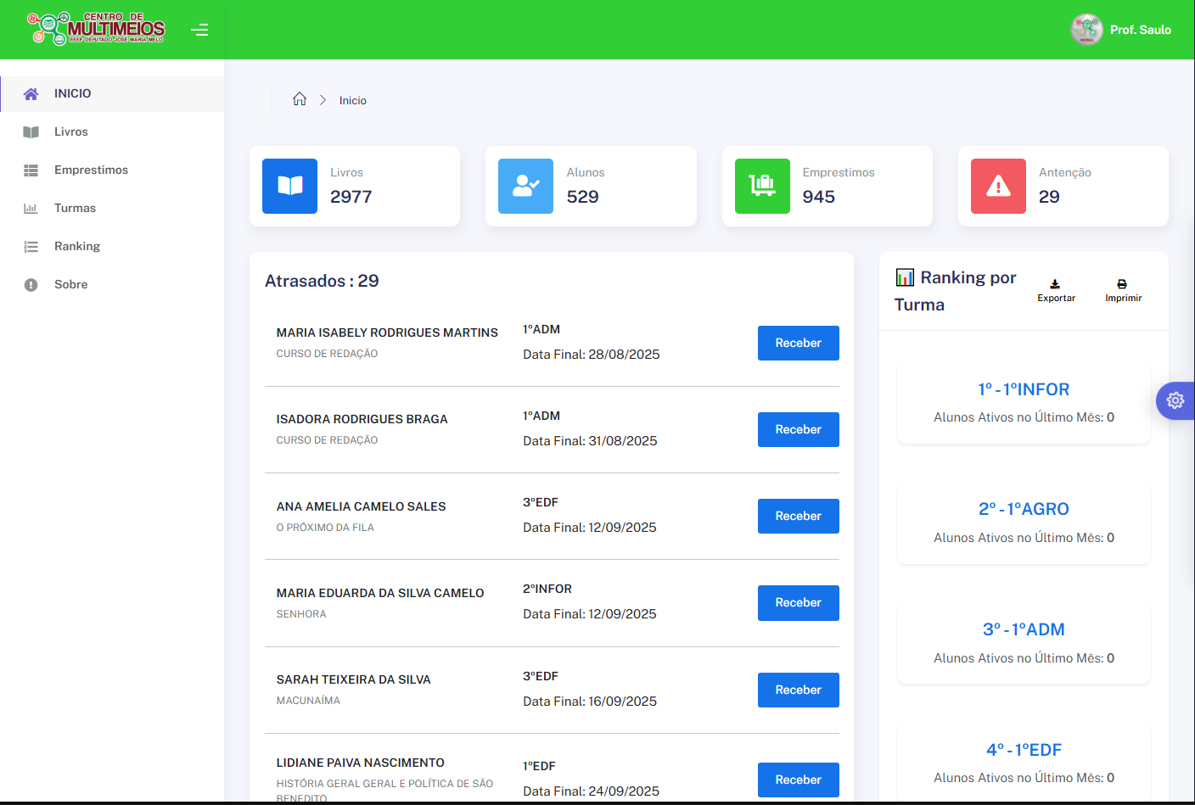
Task: Open Prof. Saulo profile avatar
Action: [1086, 30]
